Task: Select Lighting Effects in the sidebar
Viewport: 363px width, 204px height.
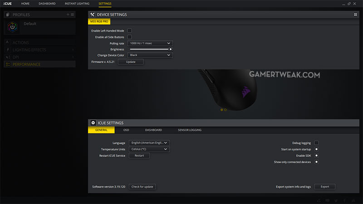Action: (x=29, y=50)
